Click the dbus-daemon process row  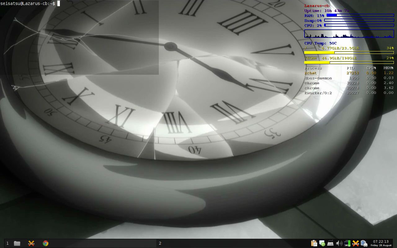(349, 78)
